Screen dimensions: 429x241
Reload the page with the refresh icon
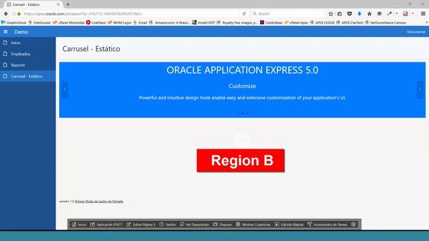click(x=244, y=13)
